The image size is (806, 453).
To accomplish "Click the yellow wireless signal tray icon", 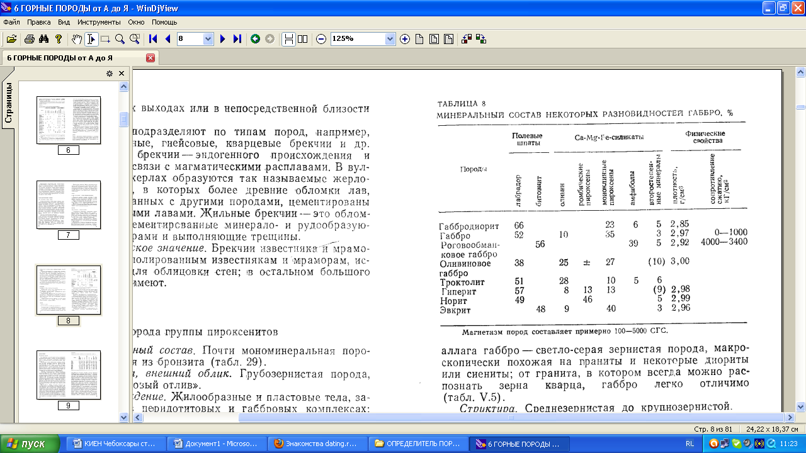I will [759, 444].
